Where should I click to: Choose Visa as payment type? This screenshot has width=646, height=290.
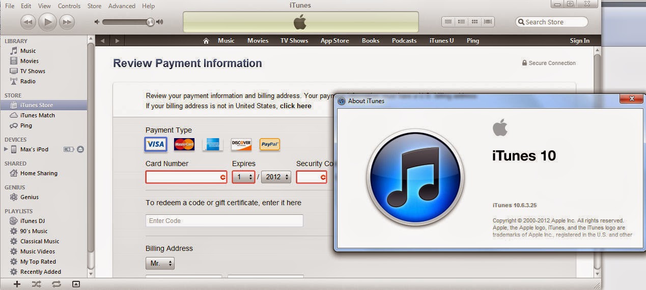pos(156,144)
